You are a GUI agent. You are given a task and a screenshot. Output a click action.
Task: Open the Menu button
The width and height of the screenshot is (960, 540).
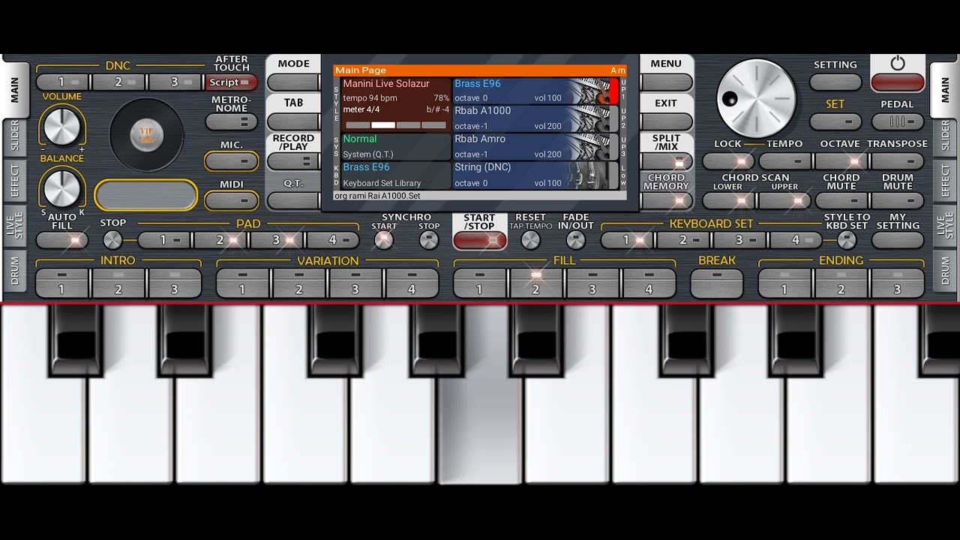point(666,82)
